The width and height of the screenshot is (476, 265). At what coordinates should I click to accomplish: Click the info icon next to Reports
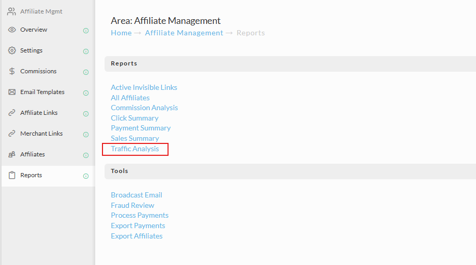tap(86, 176)
